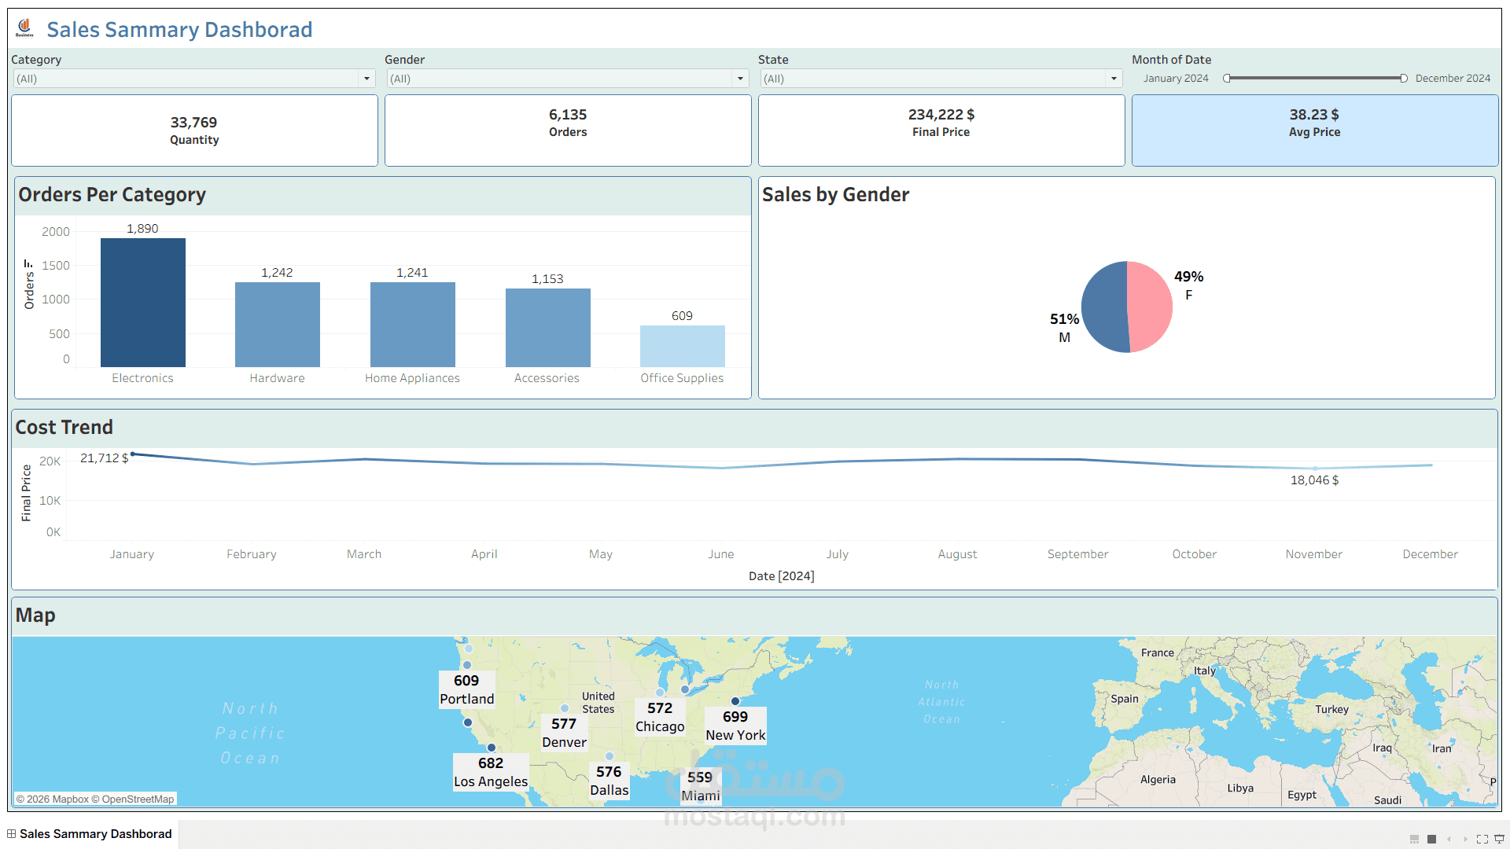Click the 21,712 $ trend label

coord(104,458)
